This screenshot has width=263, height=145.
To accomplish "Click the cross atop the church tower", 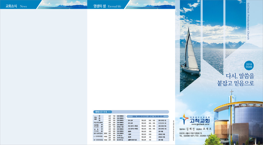I will pyautogui.click(x=232, y=93).
